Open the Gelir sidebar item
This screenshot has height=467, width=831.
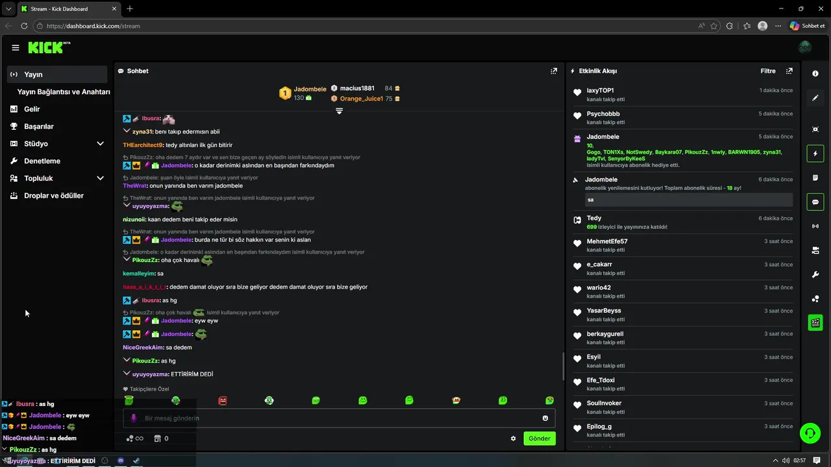pyautogui.click(x=57, y=109)
